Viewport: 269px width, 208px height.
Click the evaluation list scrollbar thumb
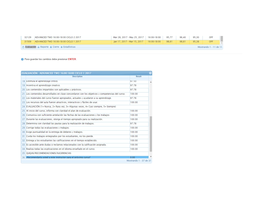point(151,134)
